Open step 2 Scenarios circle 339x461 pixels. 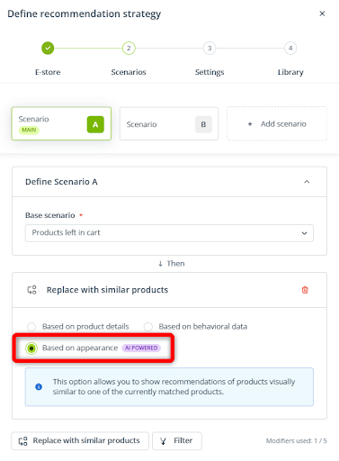coord(129,48)
